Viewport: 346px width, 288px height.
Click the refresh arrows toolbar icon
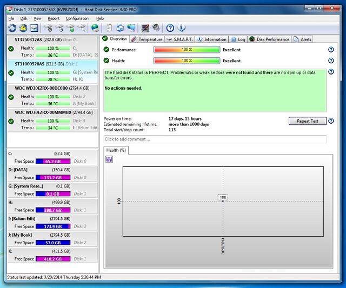(x=12, y=28)
